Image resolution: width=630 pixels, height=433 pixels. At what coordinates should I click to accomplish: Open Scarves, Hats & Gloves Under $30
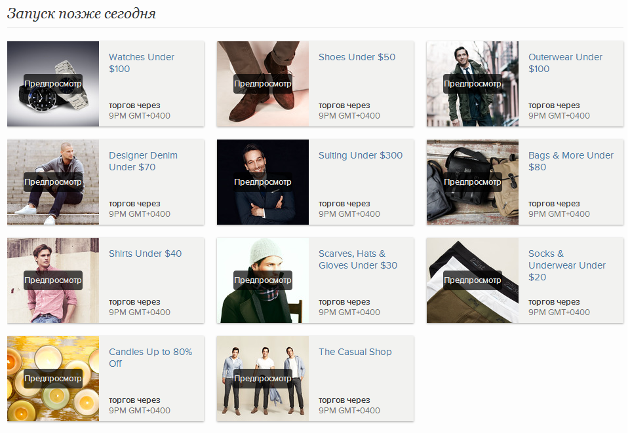(x=357, y=259)
